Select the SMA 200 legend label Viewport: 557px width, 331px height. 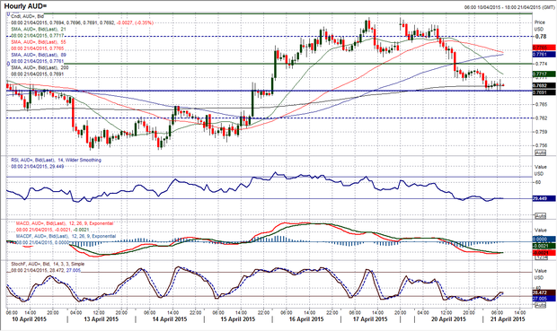click(40, 68)
